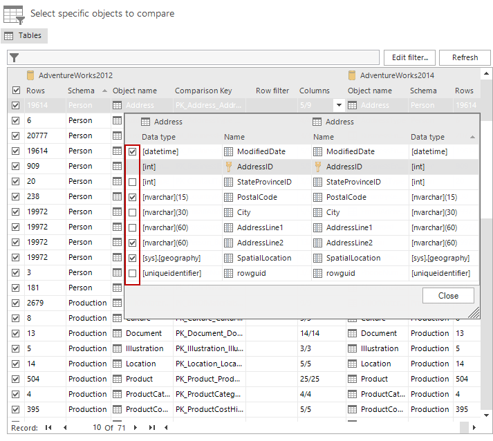The width and height of the screenshot is (493, 441).
Task: Uncheck the checkbox for Production row with 504 rows
Action: coord(15,379)
